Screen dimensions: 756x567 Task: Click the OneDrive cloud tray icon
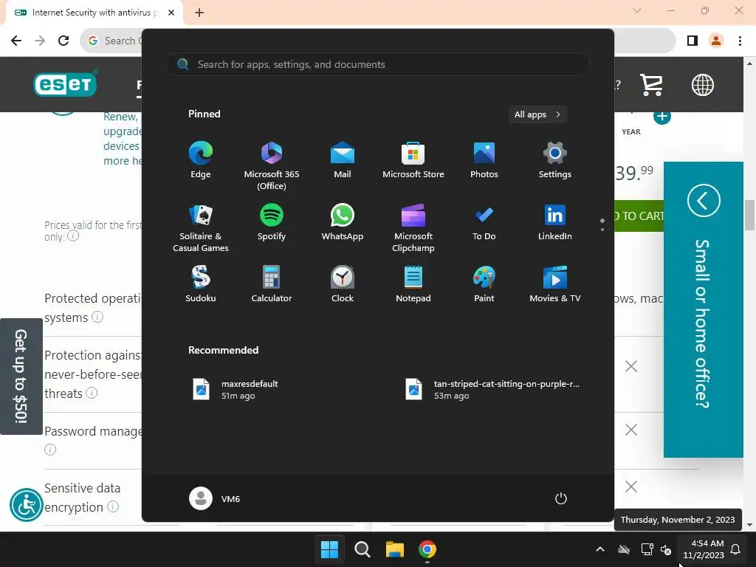624,549
